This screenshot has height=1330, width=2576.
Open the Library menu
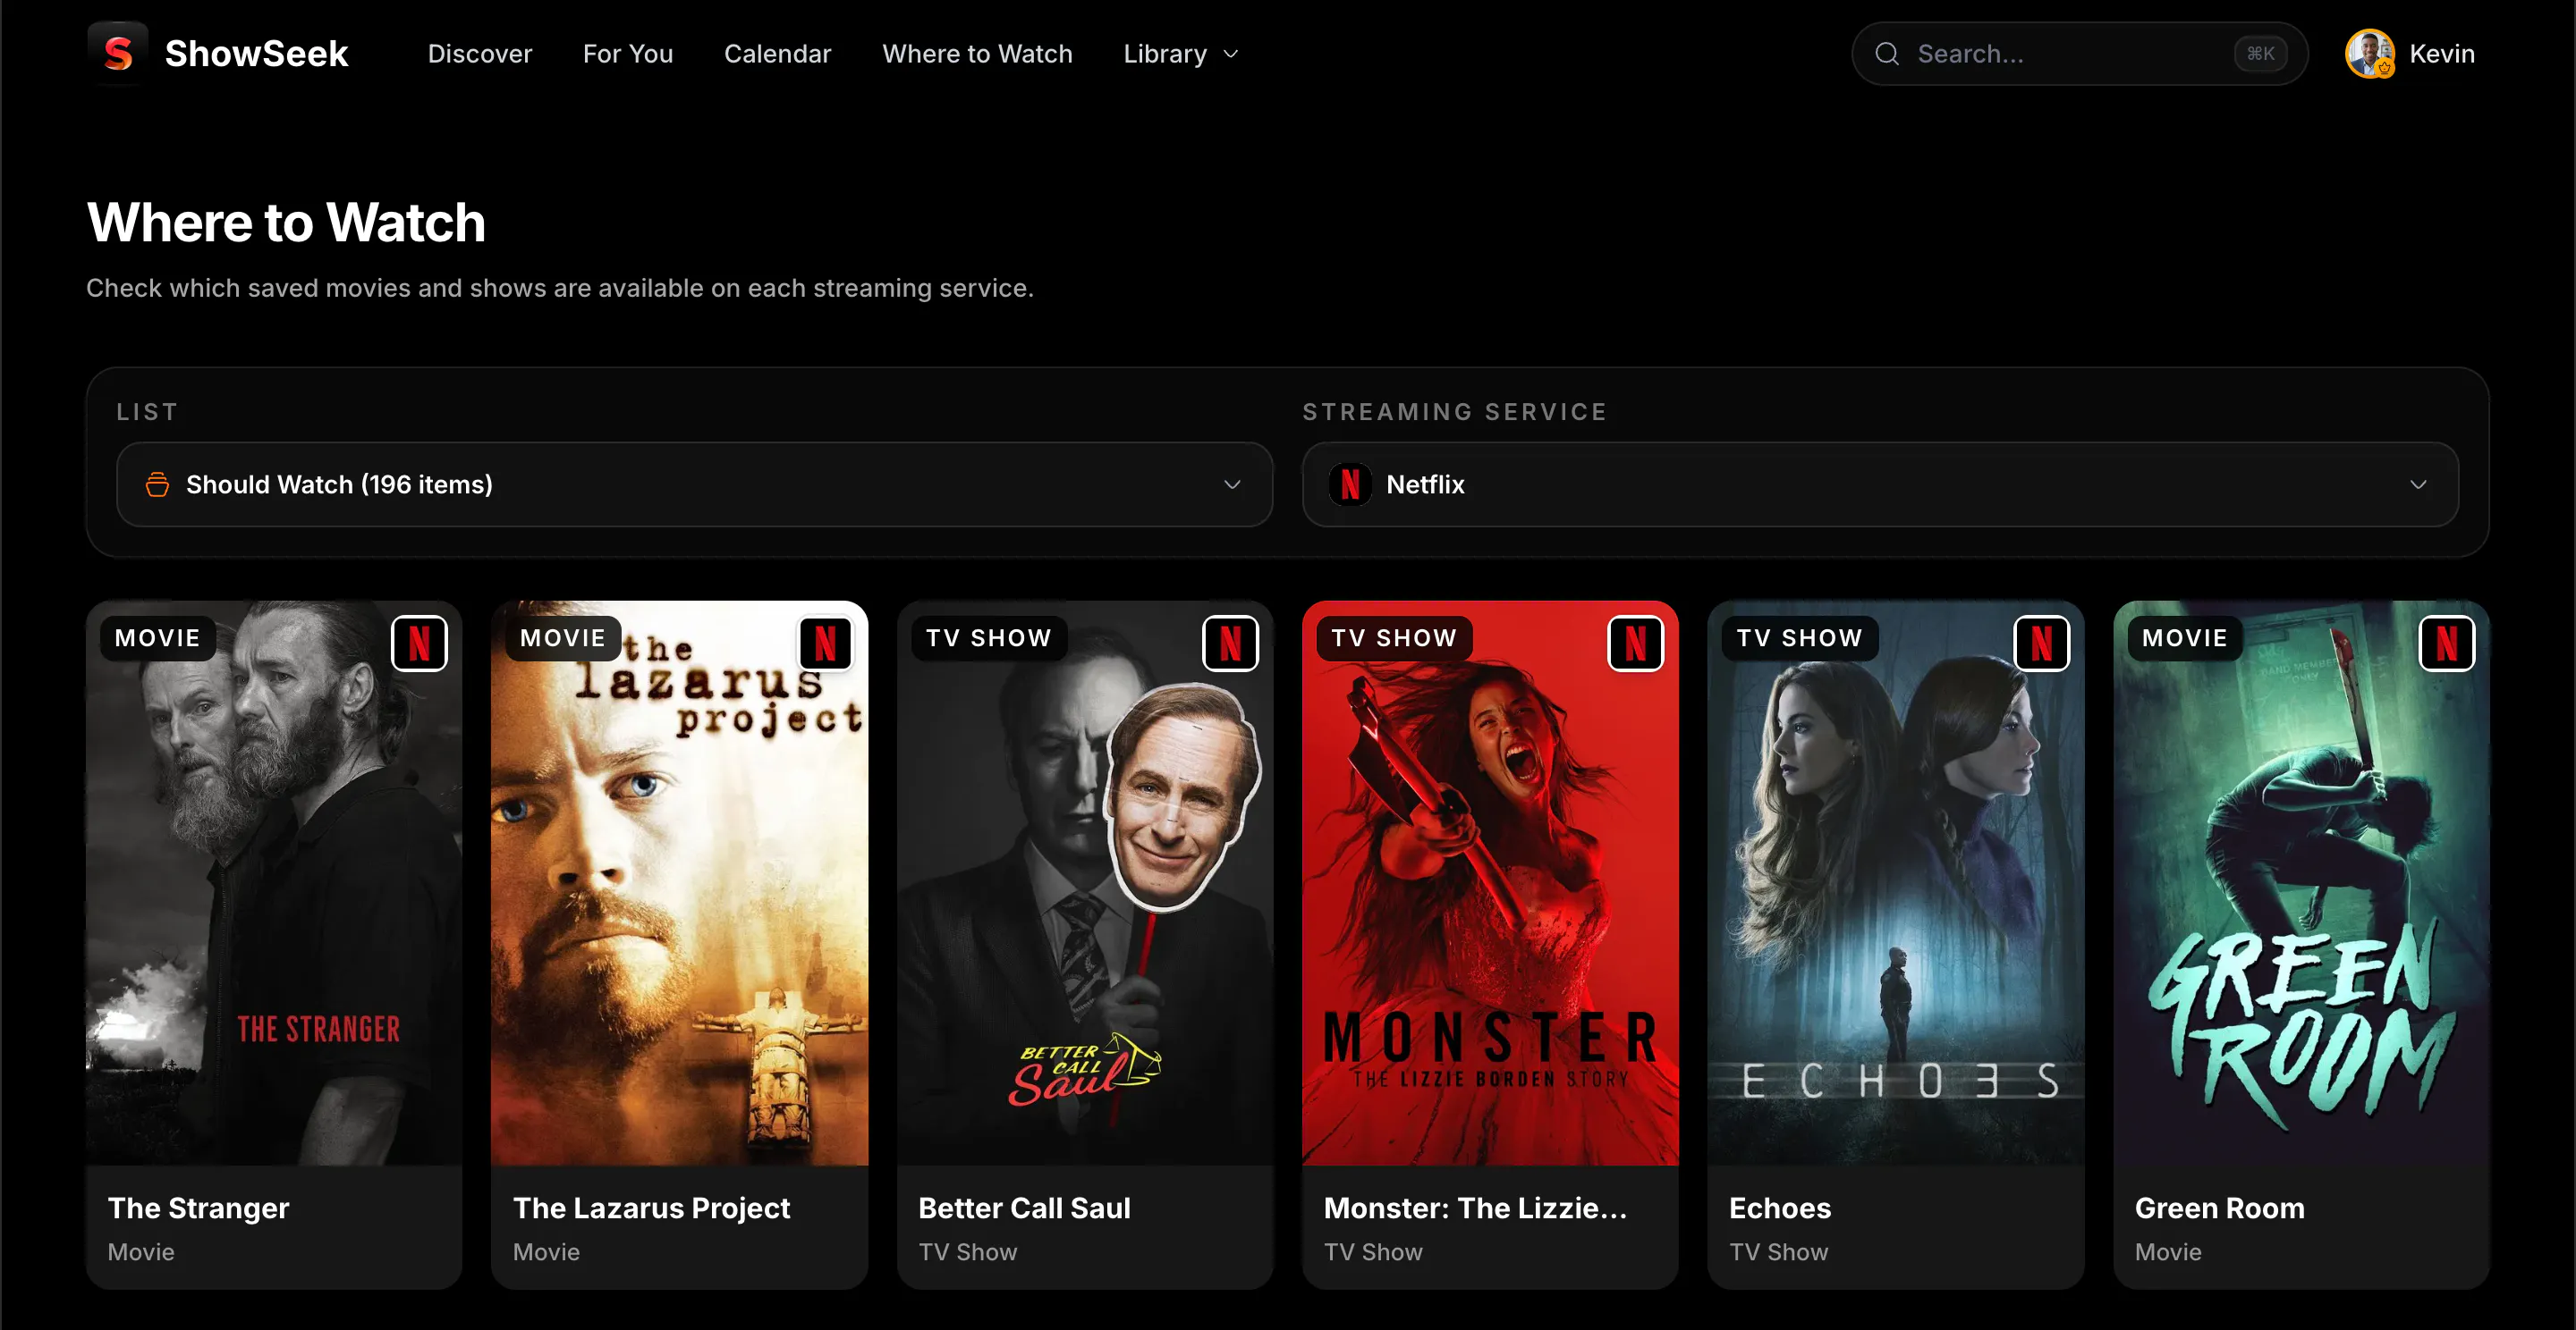(1181, 54)
